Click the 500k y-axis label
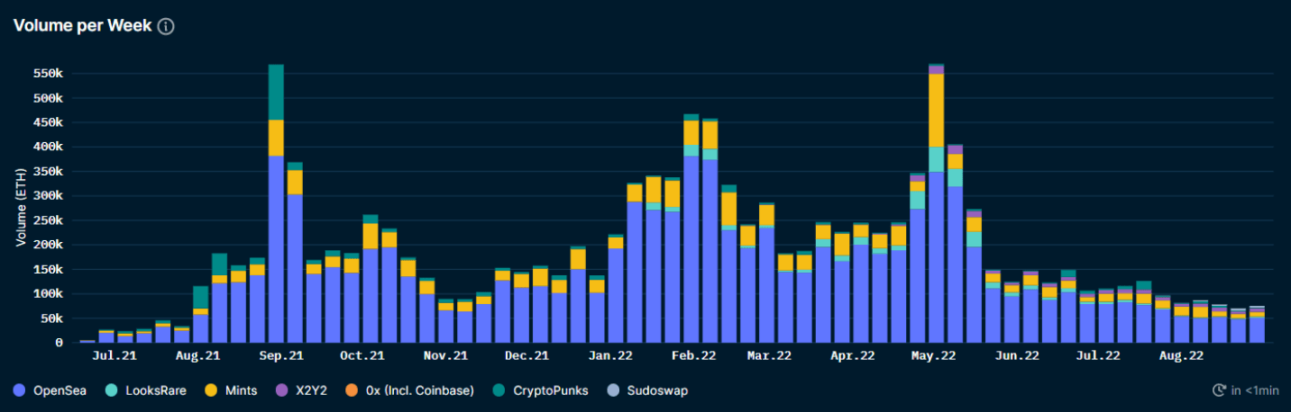This screenshot has width=1291, height=412. point(47,98)
